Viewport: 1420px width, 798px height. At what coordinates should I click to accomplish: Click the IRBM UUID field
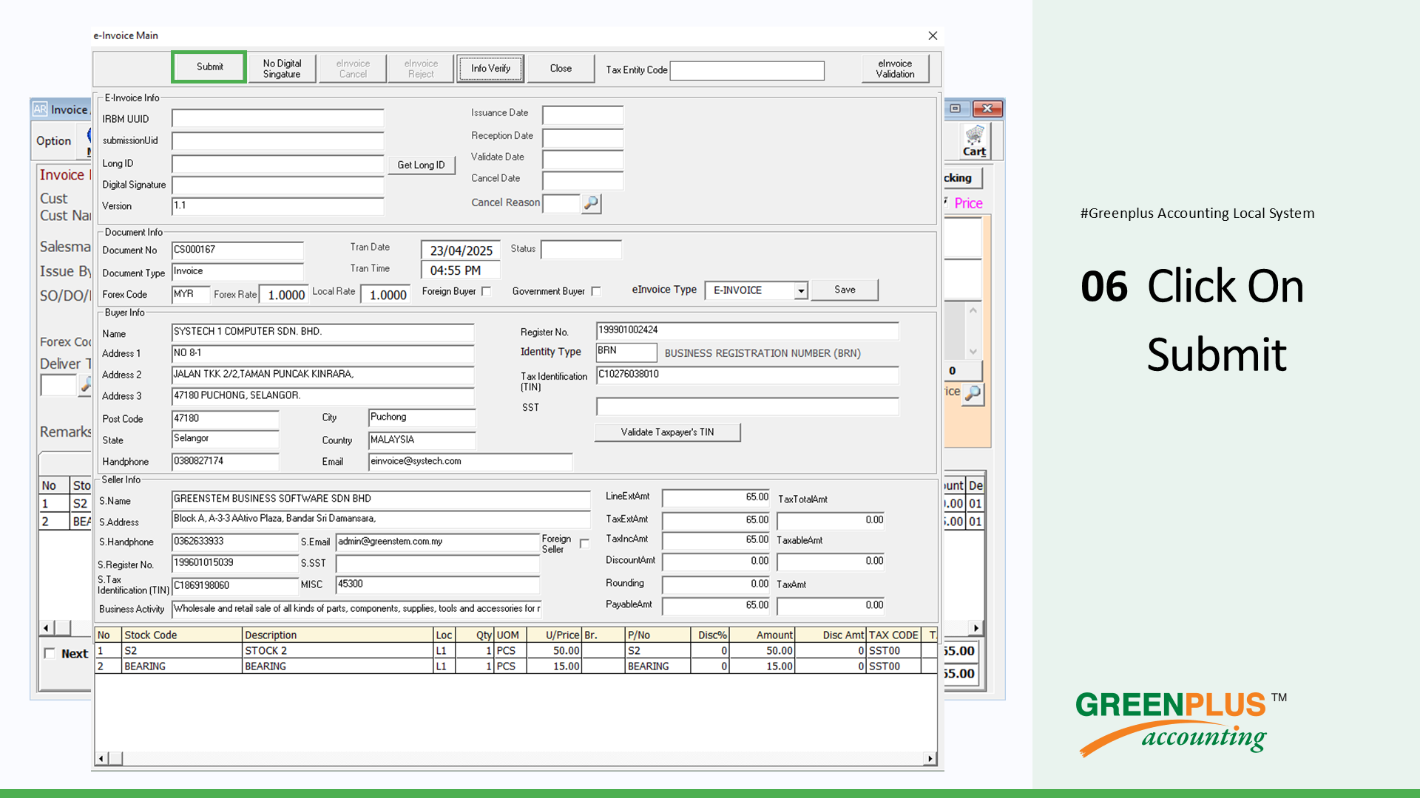277,118
